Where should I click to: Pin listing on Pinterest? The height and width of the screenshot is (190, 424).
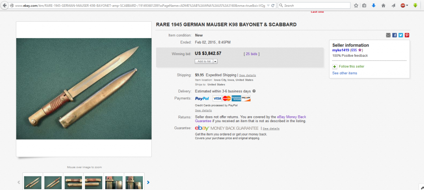click(407, 35)
